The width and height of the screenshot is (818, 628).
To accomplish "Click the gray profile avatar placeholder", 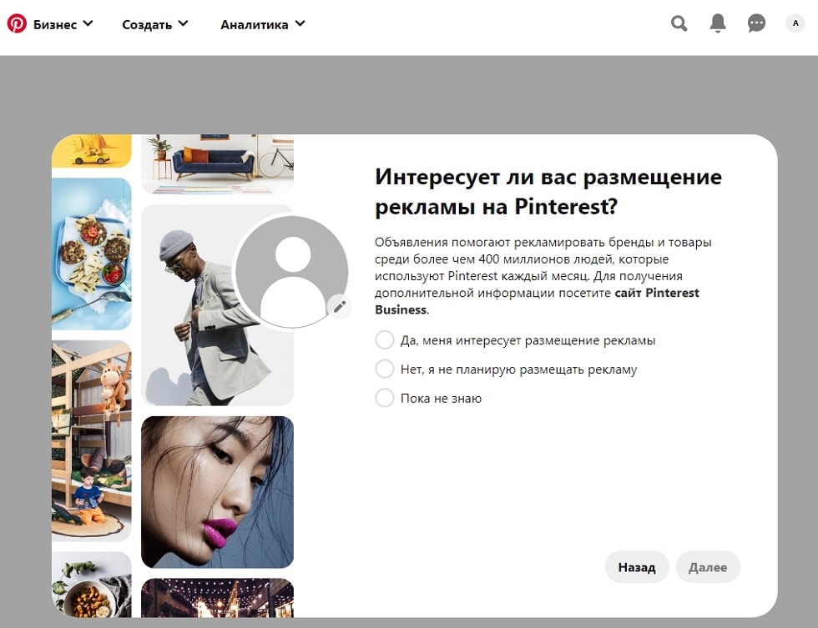I will coord(293,272).
